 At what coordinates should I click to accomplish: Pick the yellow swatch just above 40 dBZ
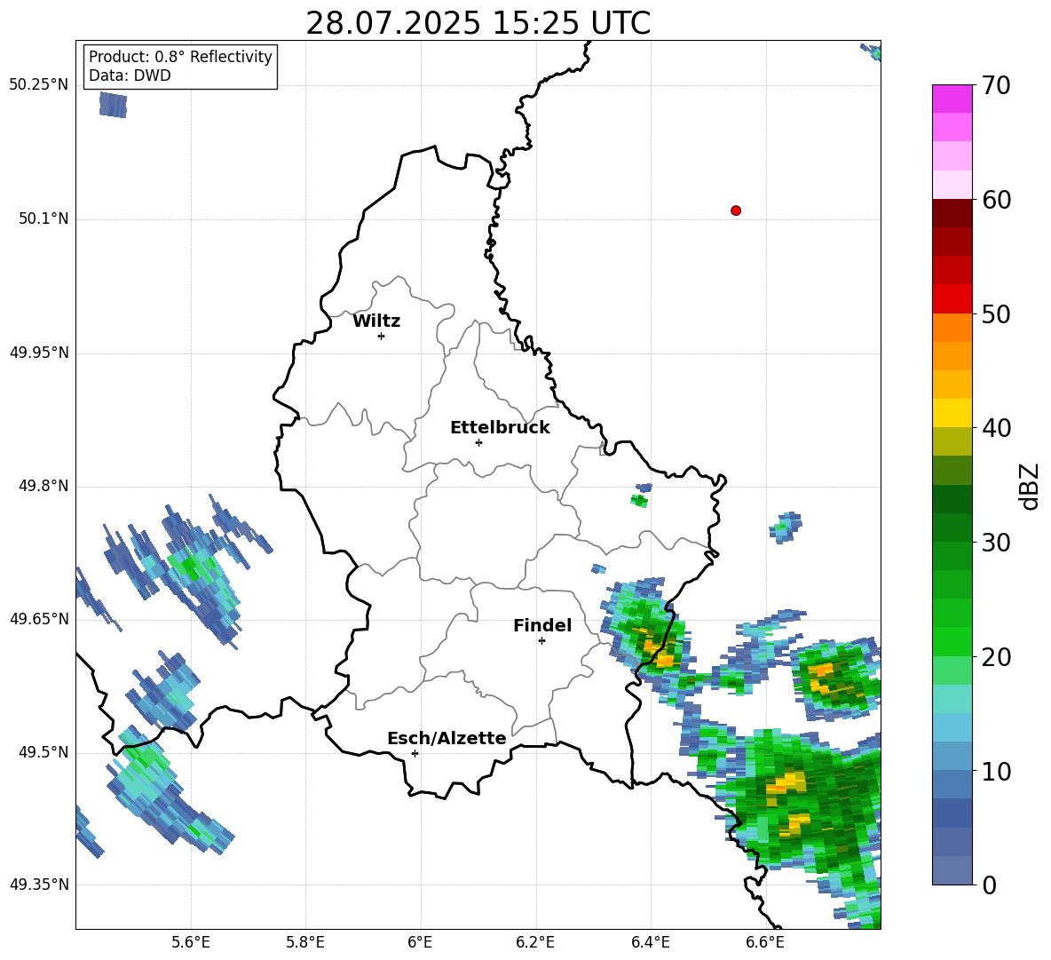point(952,413)
